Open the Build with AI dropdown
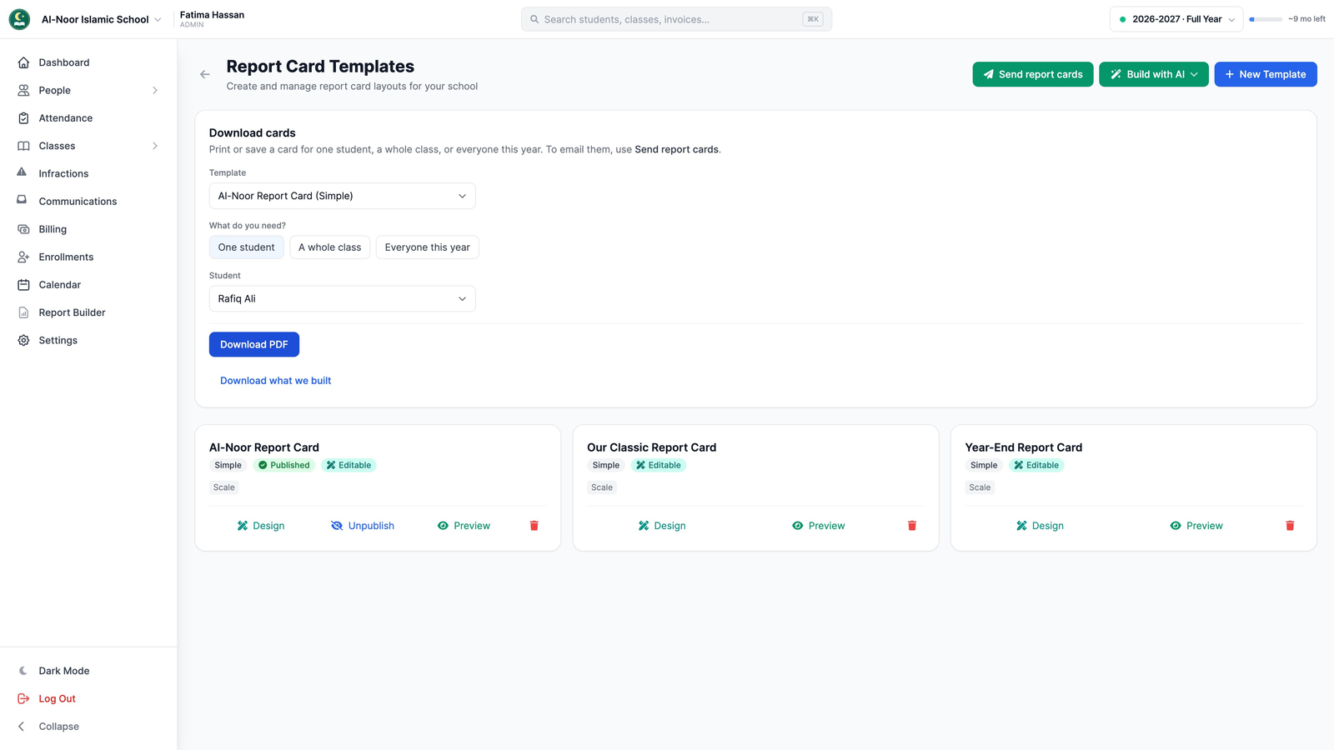Screen dimensions: 1334x750 pos(1153,74)
